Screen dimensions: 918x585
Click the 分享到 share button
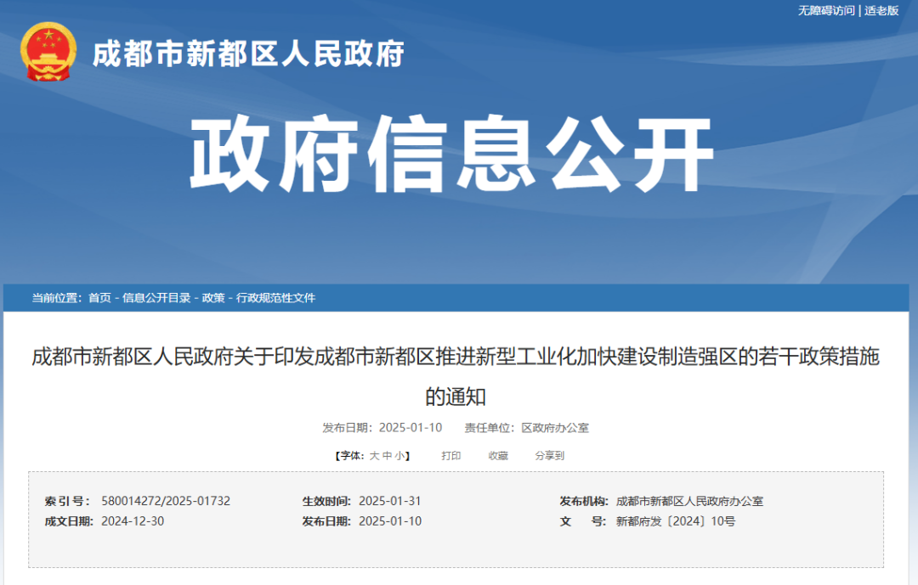[x=550, y=456]
